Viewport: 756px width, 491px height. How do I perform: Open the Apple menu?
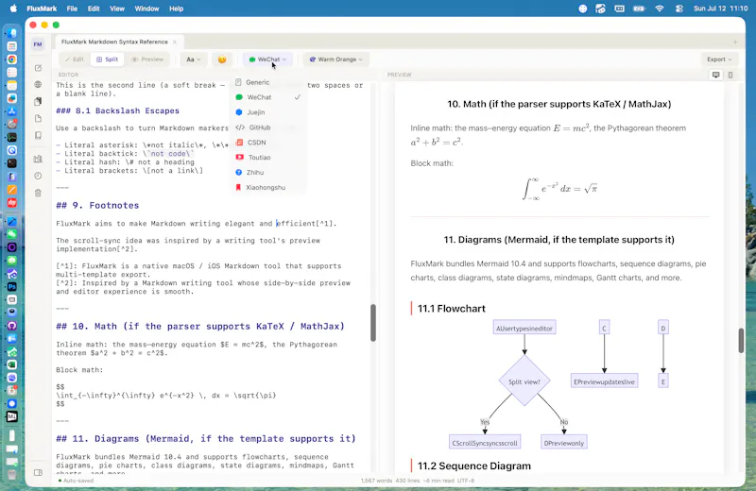click(x=13, y=8)
